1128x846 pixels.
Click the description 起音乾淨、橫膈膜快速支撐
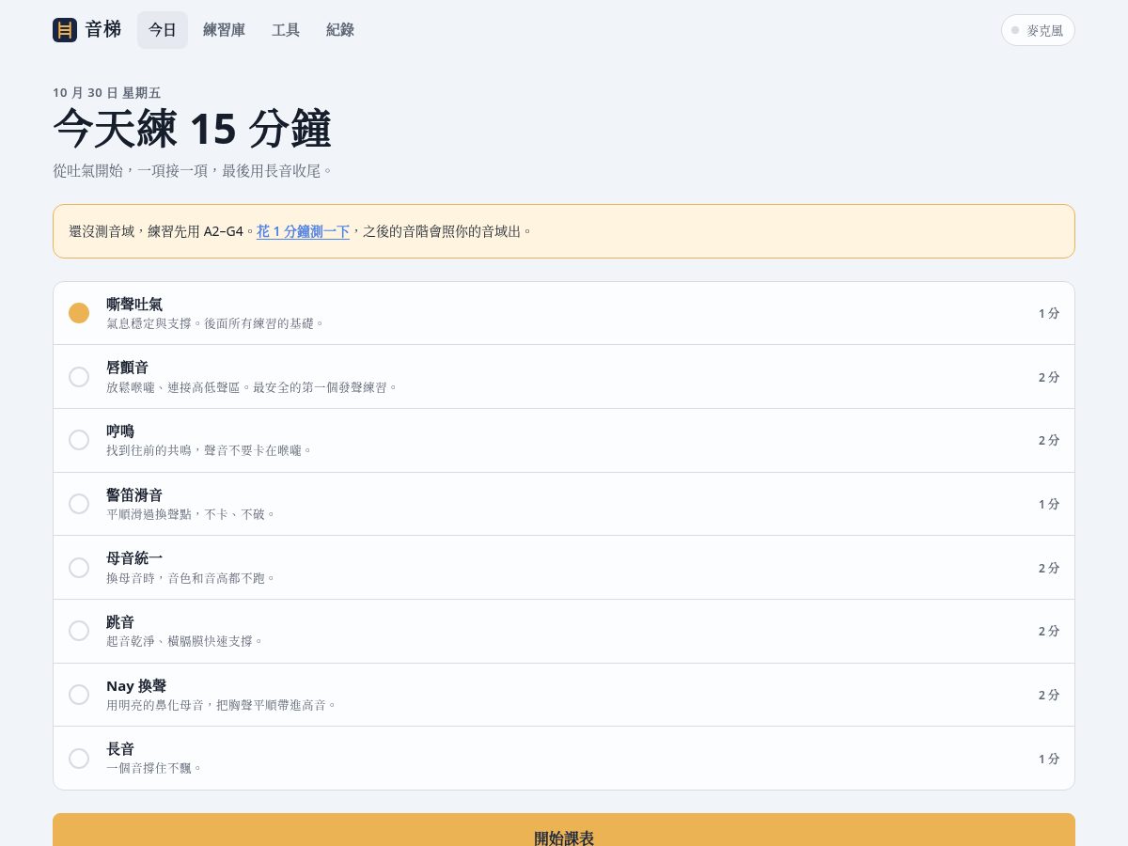pos(180,641)
